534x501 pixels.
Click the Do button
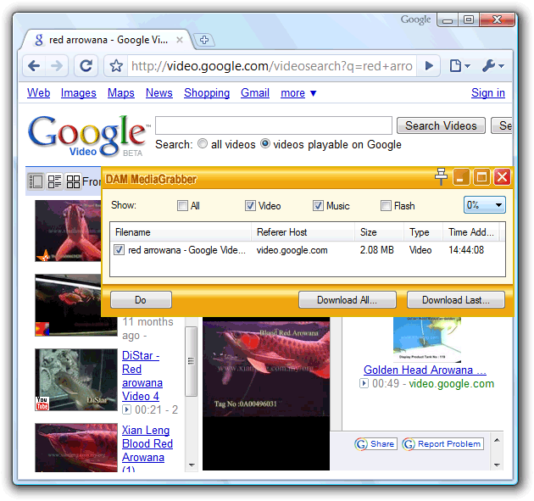(x=141, y=300)
